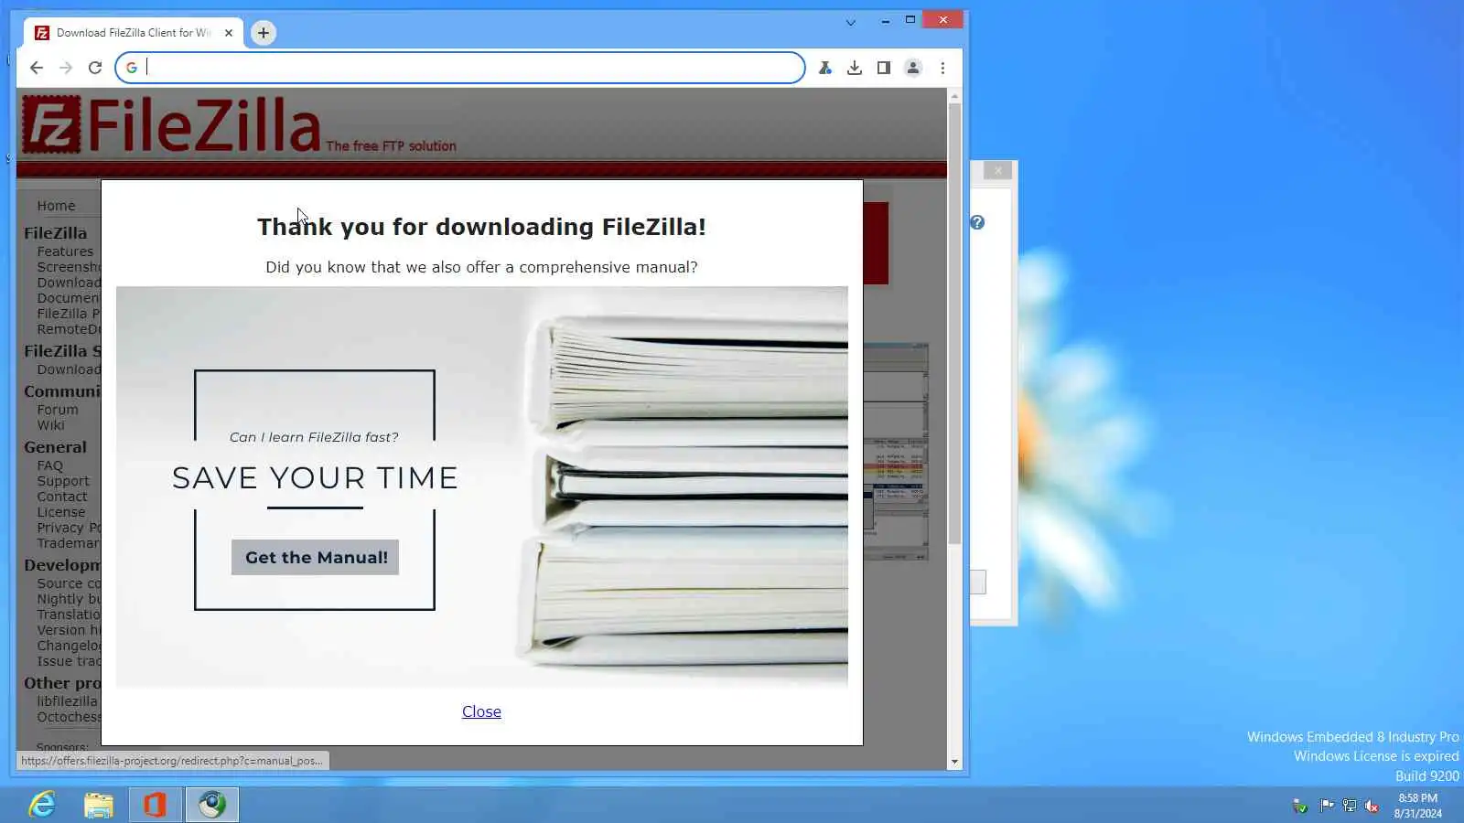The height and width of the screenshot is (823, 1464).
Task: Open the Wiki sidebar link
Action: [x=51, y=425]
